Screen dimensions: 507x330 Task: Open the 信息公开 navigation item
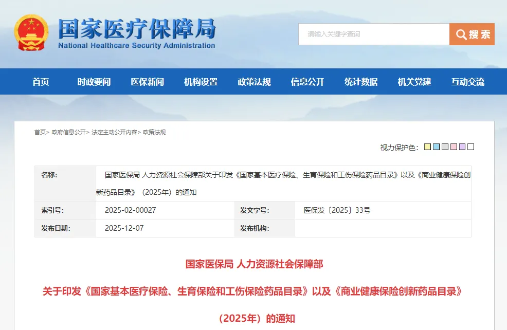[x=307, y=82]
